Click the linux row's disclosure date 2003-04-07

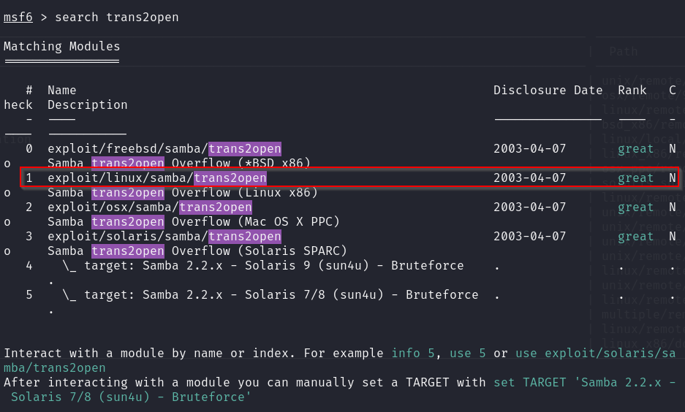529,178
